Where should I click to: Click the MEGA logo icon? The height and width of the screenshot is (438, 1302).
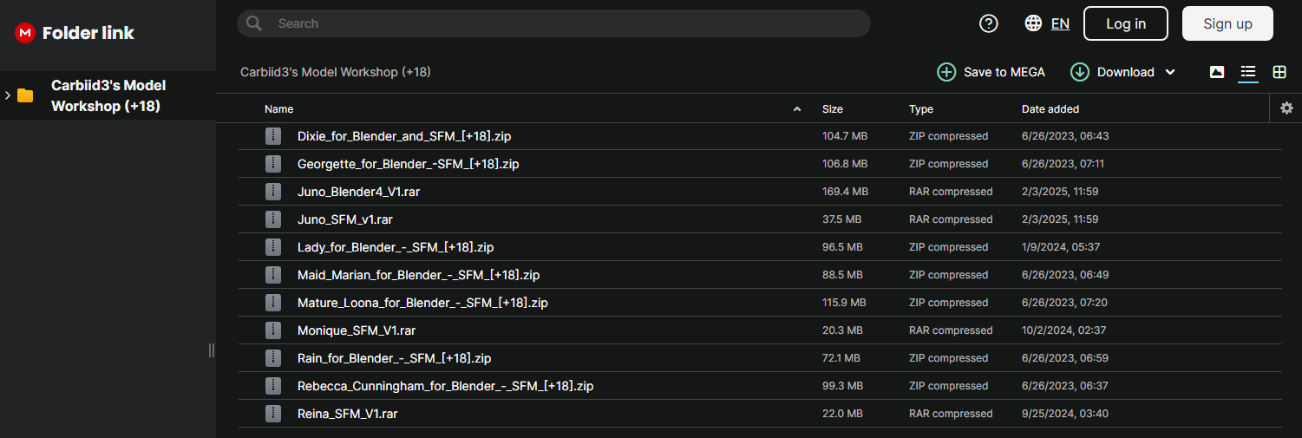(25, 33)
